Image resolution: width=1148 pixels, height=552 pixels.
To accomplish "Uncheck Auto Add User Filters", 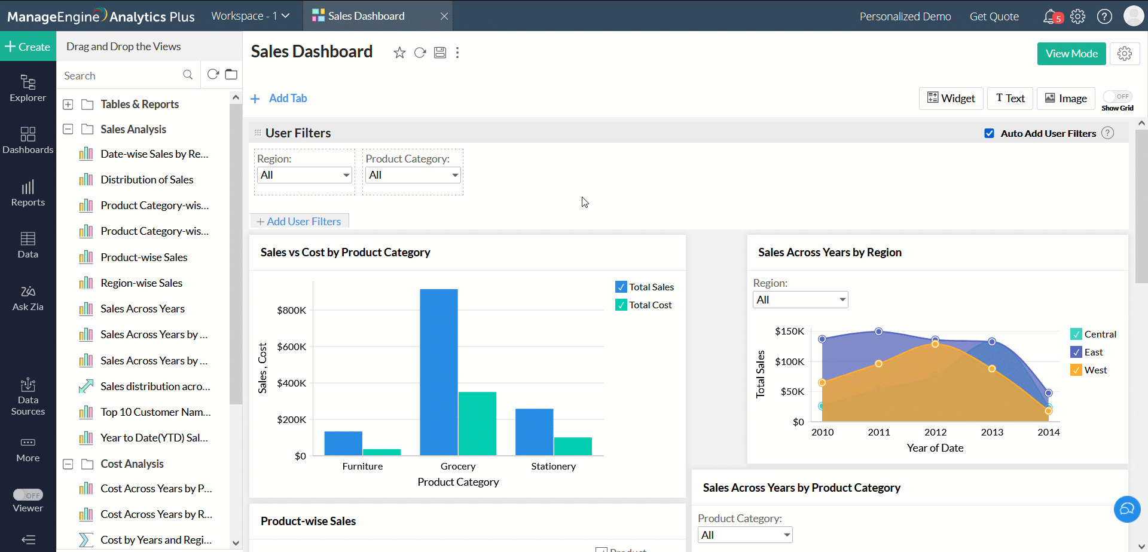I will [x=990, y=133].
